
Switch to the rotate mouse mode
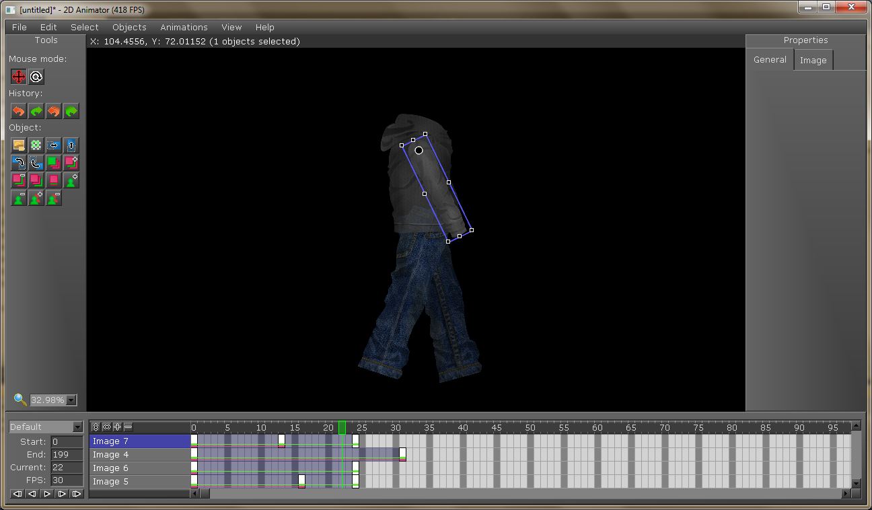point(36,77)
